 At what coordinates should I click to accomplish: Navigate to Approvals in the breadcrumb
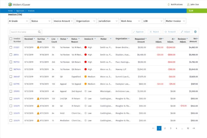(20, 10)
